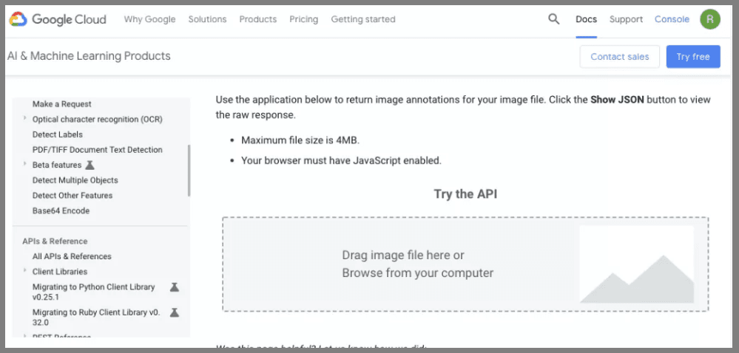Image resolution: width=739 pixels, height=353 pixels.
Task: Open Detect Labels in the sidebar
Action: pyautogui.click(x=58, y=134)
